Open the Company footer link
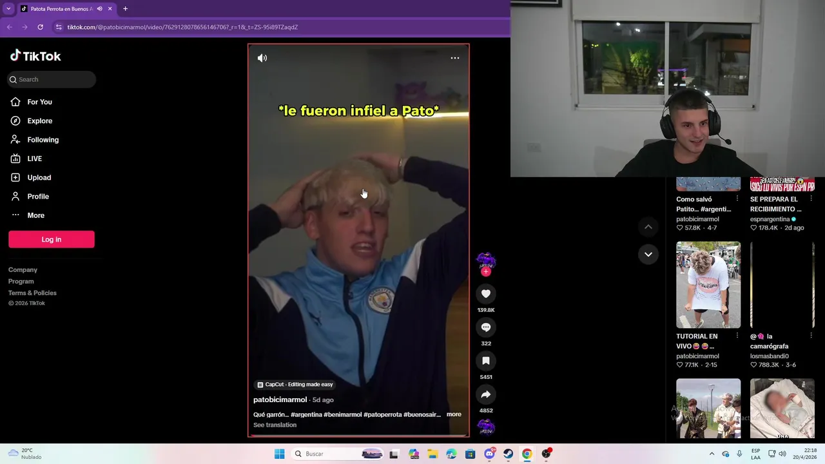 pos(23,270)
